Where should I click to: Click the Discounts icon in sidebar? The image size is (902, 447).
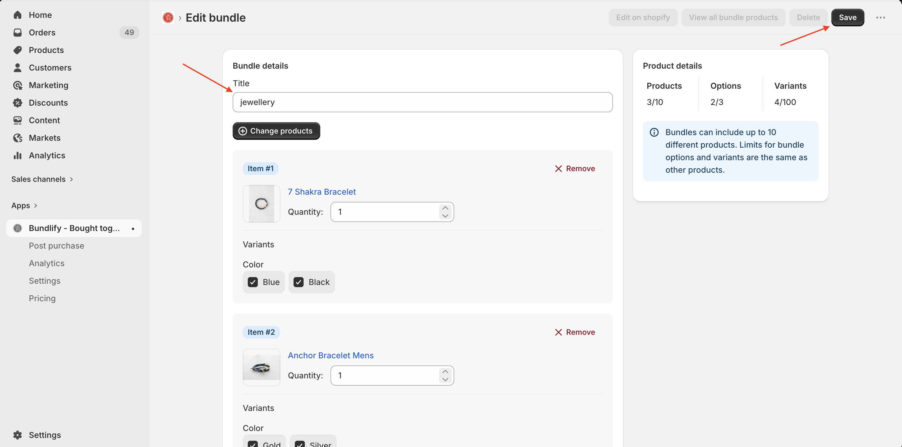point(18,103)
